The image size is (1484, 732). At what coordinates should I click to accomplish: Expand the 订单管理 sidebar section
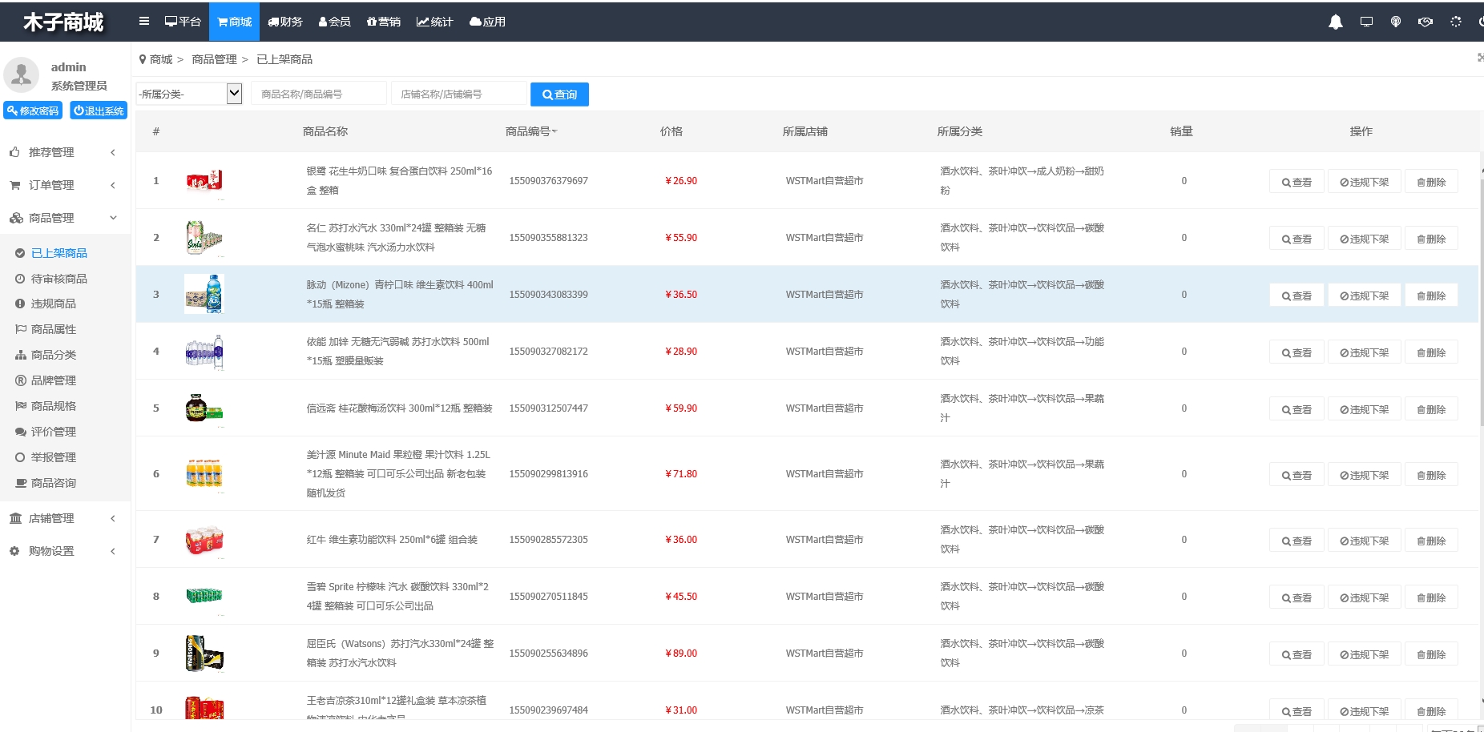click(65, 185)
